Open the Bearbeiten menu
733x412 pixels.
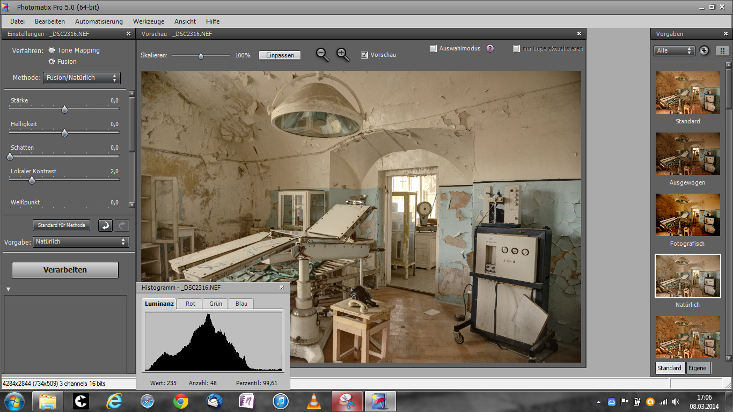pos(50,21)
